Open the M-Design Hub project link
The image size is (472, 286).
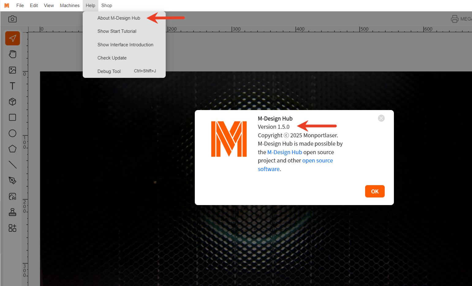[285, 152]
